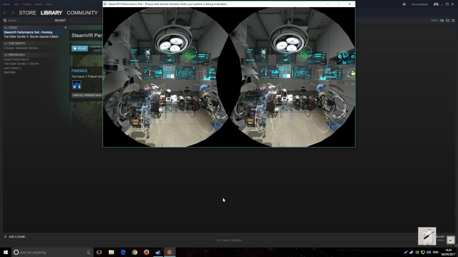Select Mad Max in library
The image size is (458, 257).
click(10, 72)
